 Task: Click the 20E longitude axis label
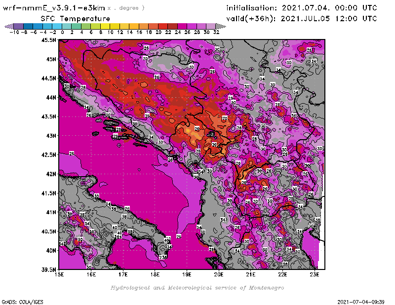219,274
